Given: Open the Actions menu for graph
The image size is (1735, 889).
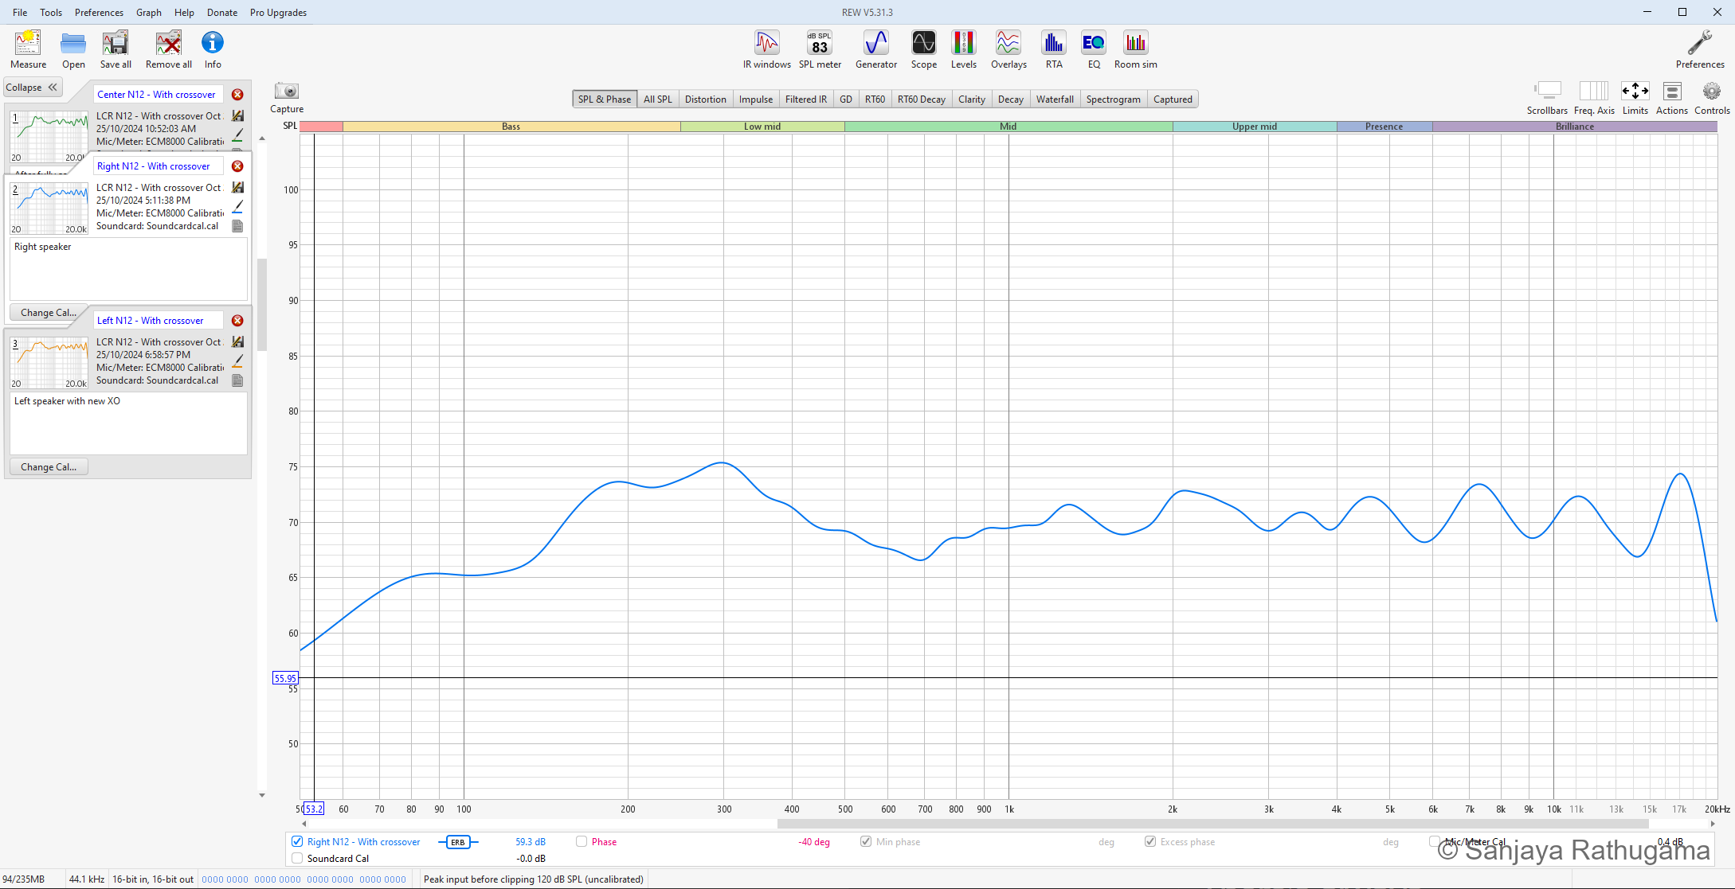Looking at the screenshot, I should tap(1672, 98).
